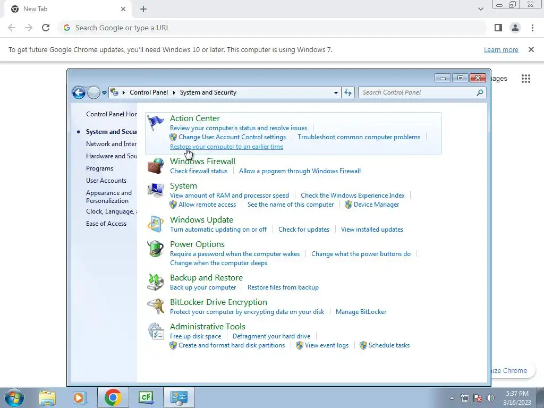The width and height of the screenshot is (544, 408).
Task: Open the BitLocker Drive Encryption keys icon
Action: (x=156, y=307)
